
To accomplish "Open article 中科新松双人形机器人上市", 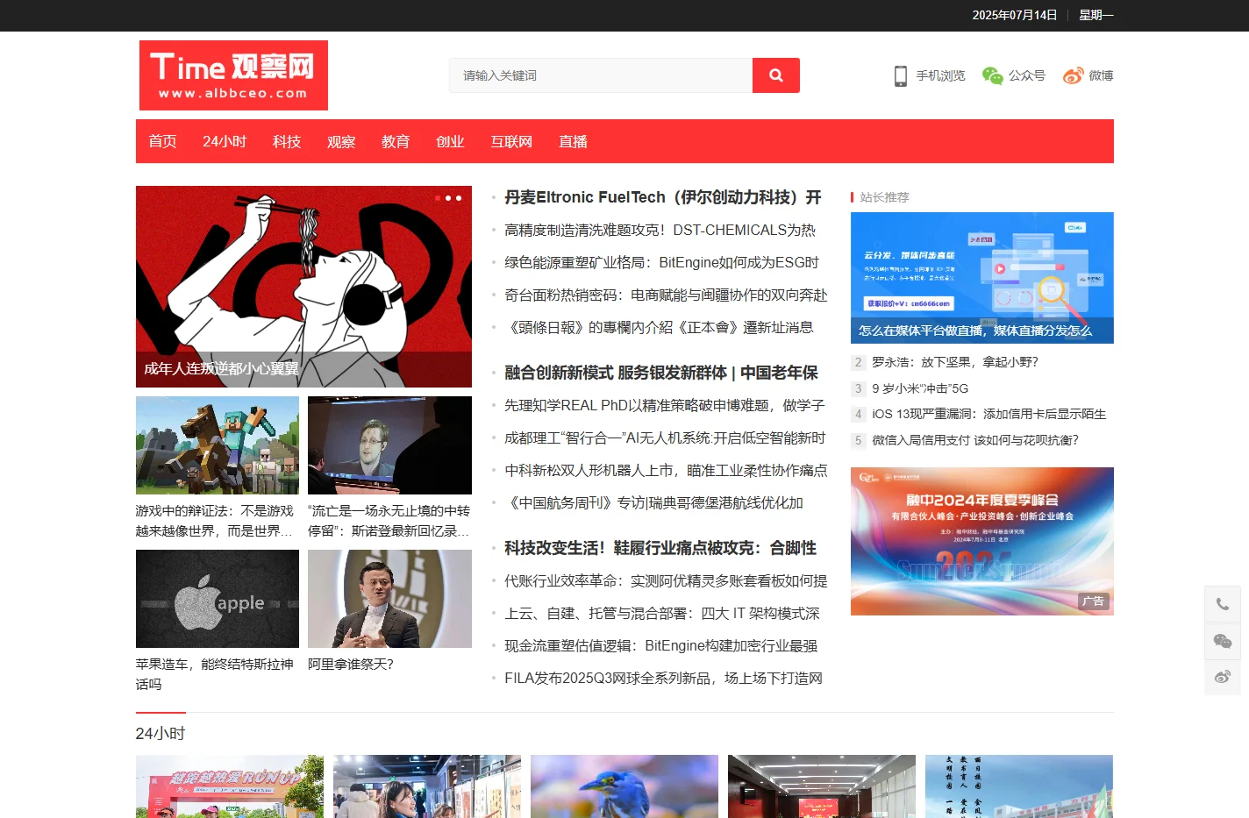I will (x=666, y=470).
